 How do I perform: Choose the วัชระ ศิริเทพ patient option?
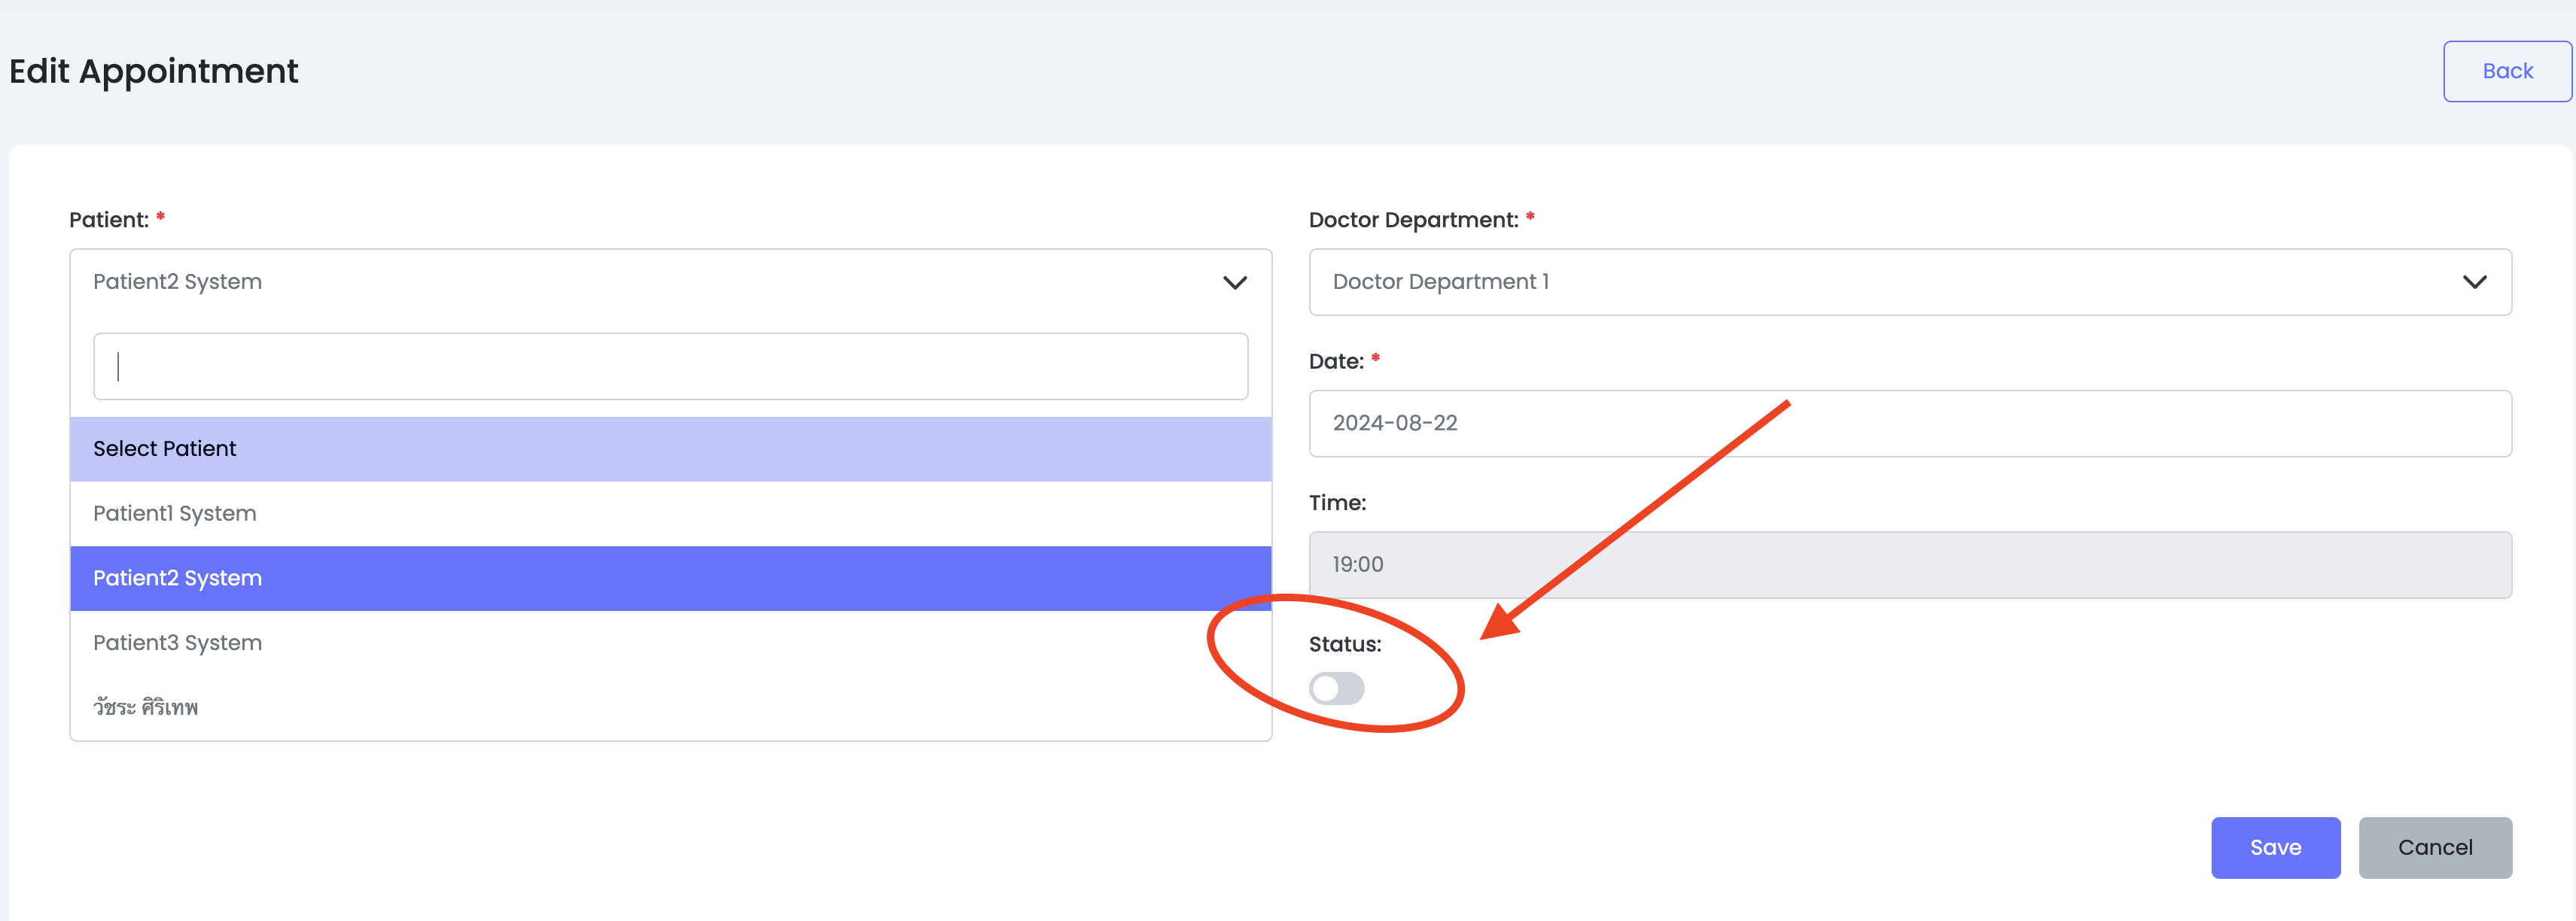670,707
